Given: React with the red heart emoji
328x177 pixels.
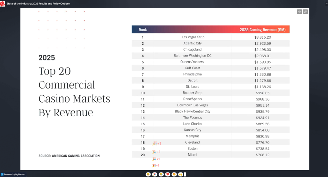Looking at the screenshot, I should [168, 174].
